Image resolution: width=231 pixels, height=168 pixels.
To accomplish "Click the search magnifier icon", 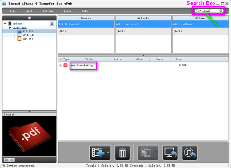I will (197, 11).
